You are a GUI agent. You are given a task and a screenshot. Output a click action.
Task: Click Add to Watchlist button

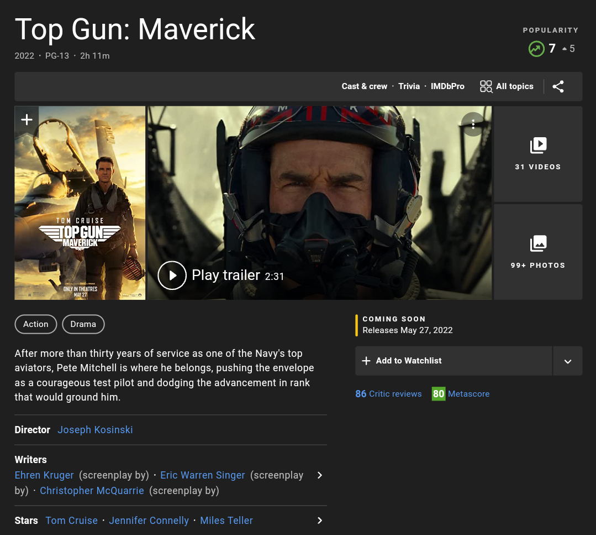(453, 361)
